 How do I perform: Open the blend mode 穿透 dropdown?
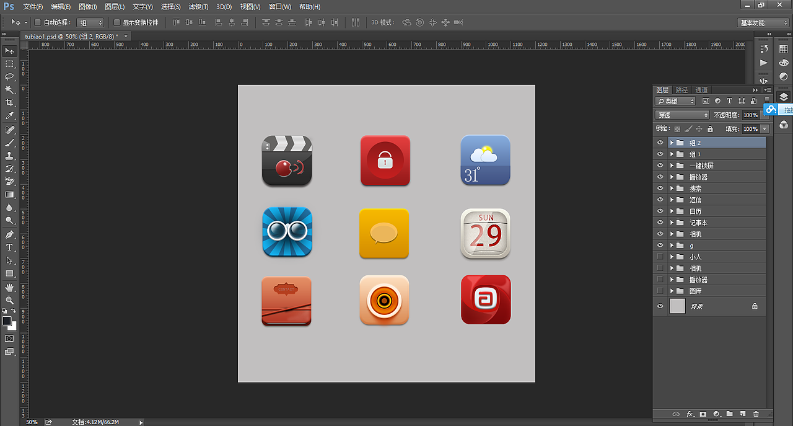[x=682, y=115]
